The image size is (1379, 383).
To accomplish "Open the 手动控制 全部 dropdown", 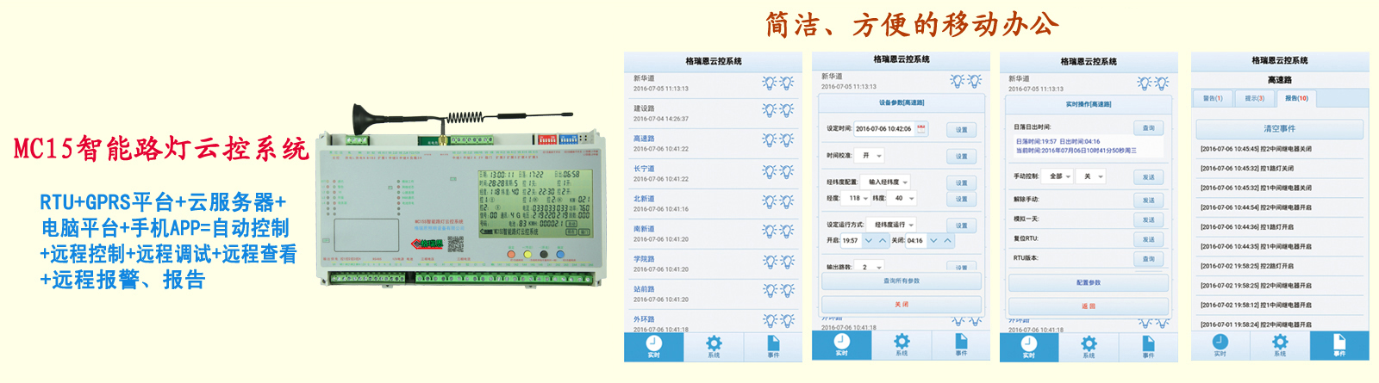I will point(1060,176).
